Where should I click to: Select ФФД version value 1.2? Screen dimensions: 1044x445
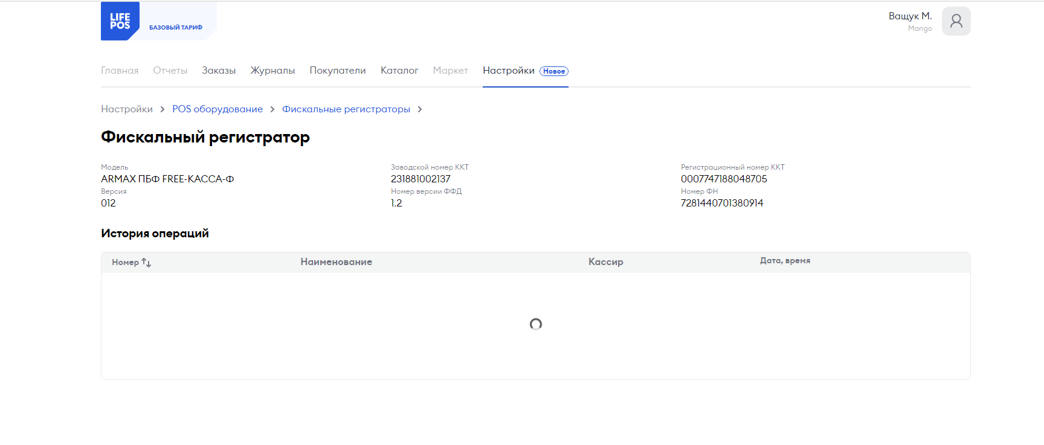[396, 203]
